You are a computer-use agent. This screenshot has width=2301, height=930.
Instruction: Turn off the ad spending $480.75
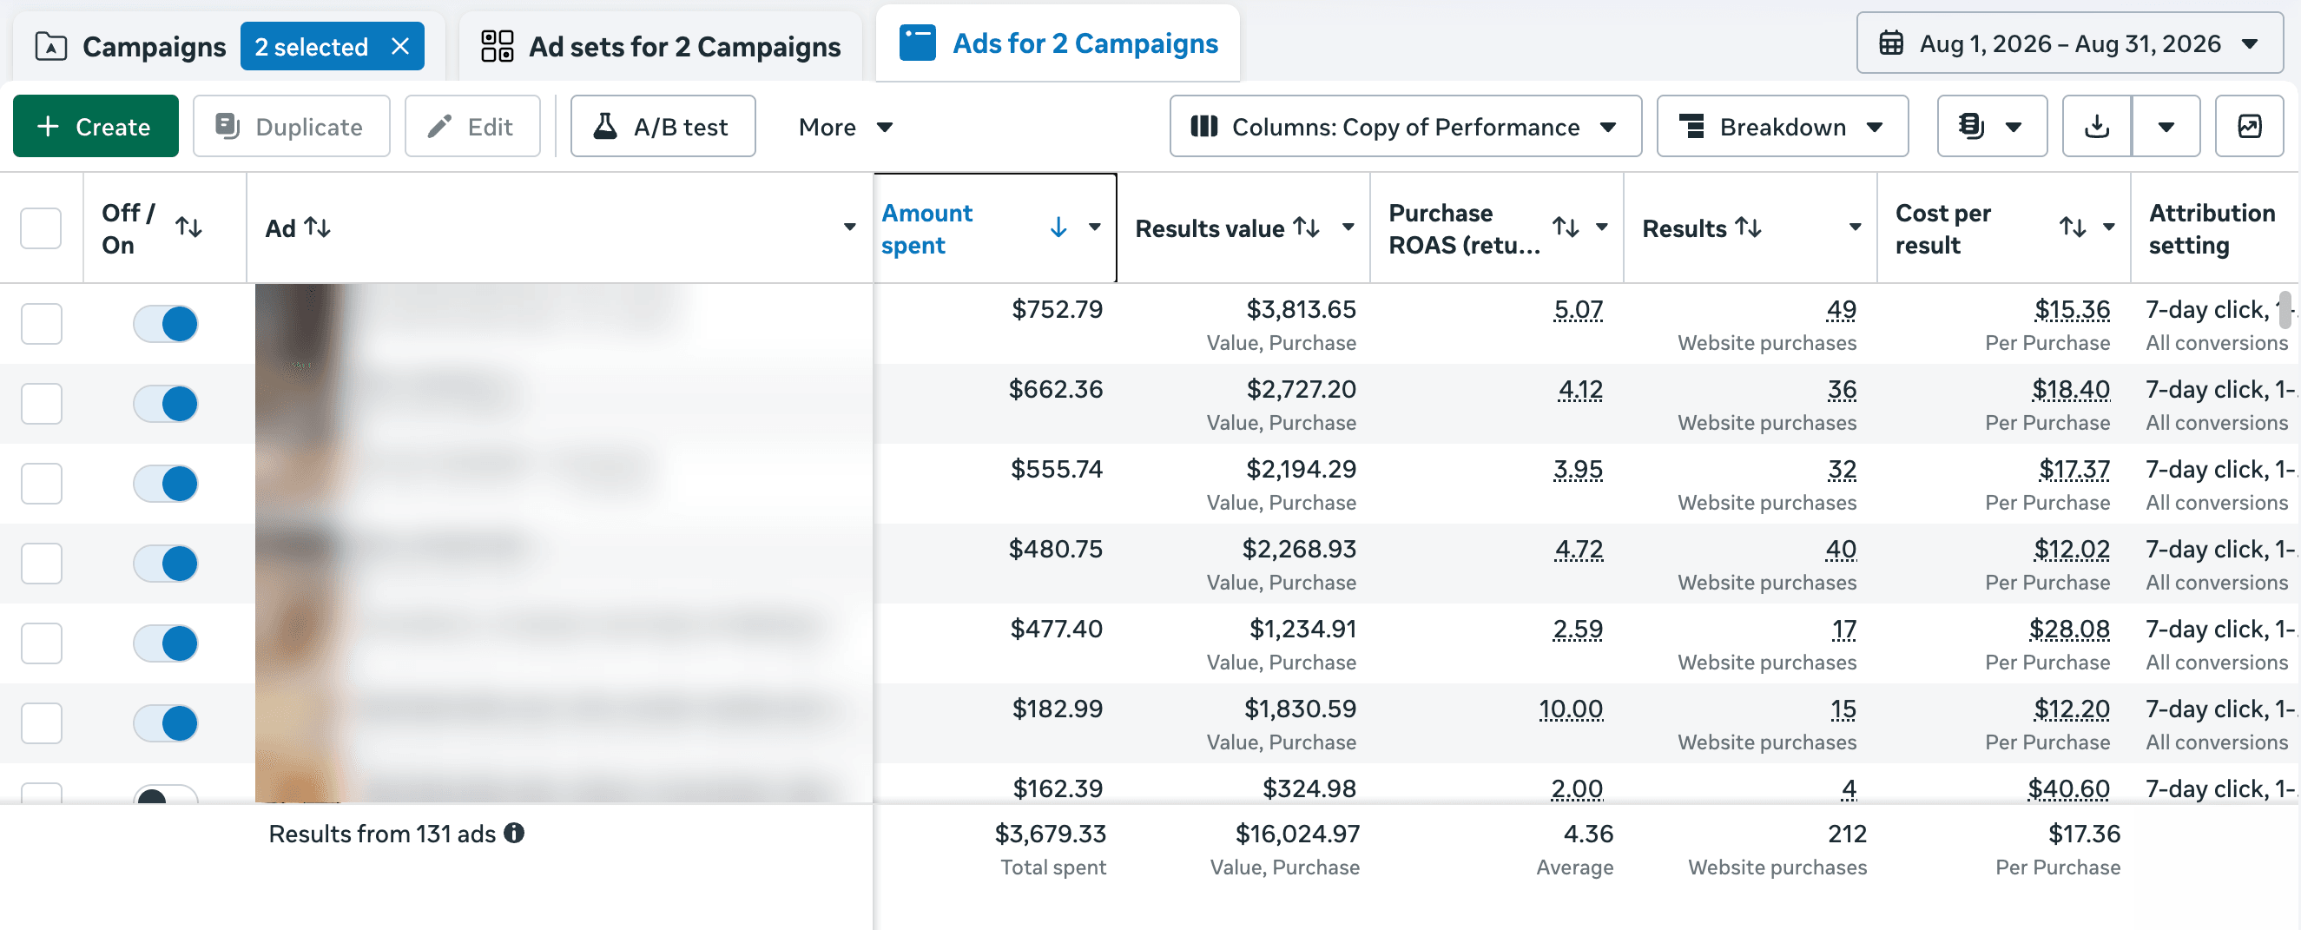pyautogui.click(x=165, y=563)
